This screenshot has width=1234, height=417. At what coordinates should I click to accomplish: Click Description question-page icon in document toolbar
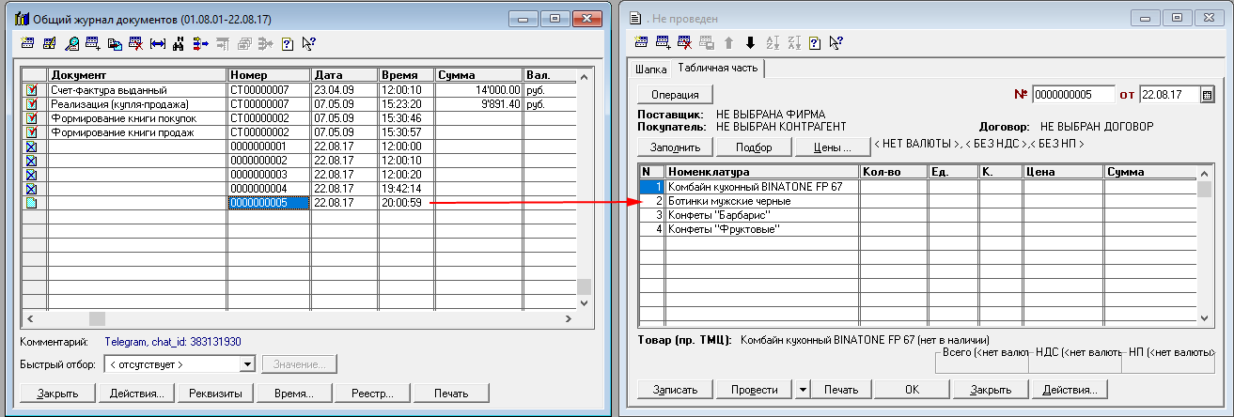coord(816,42)
